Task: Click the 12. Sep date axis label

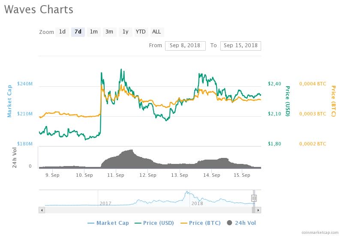Action: click(148, 175)
